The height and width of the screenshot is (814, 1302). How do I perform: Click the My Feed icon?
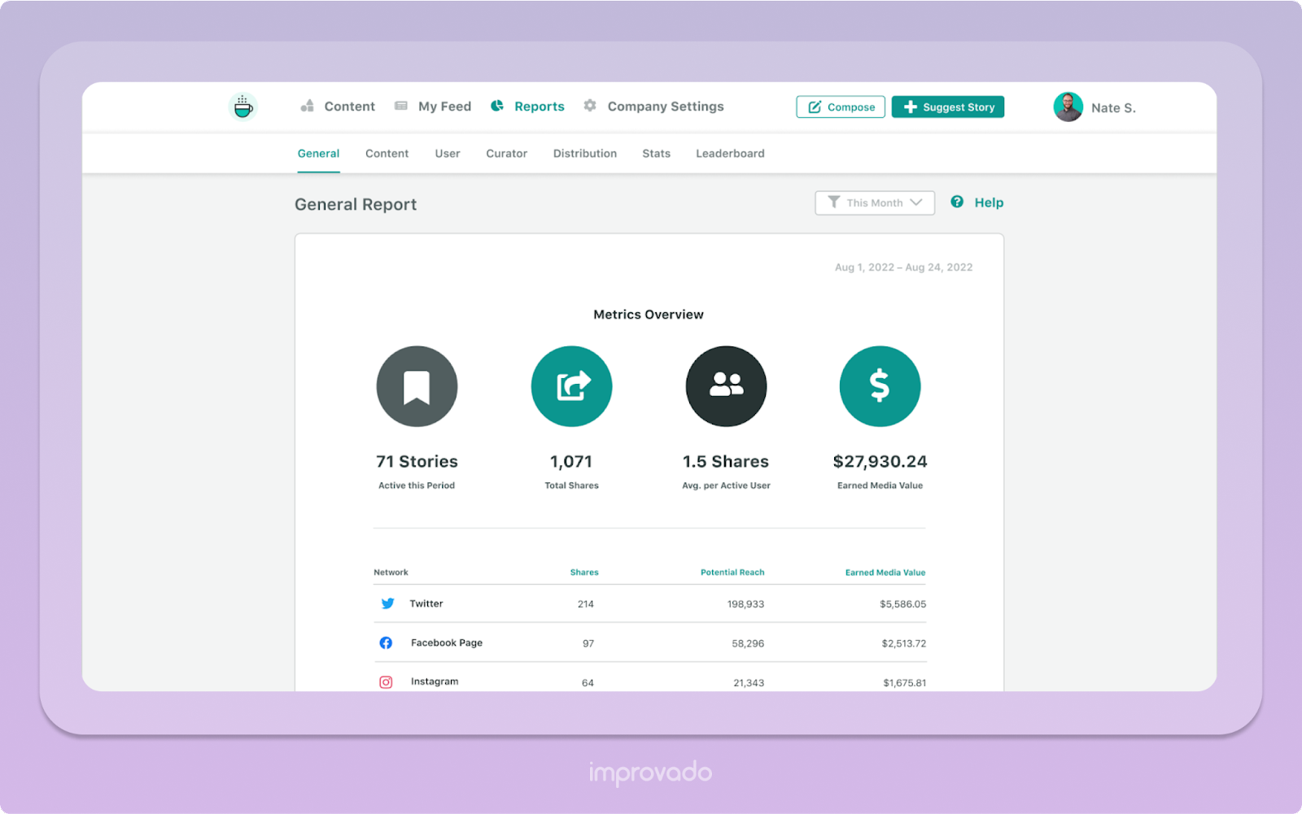(x=400, y=106)
